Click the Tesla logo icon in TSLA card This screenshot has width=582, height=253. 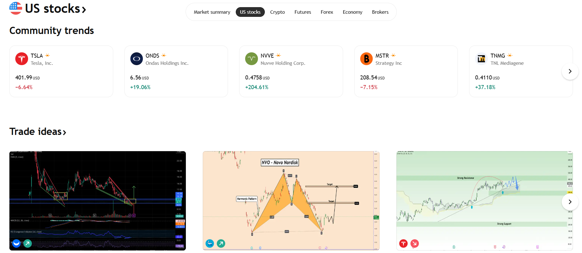click(22, 59)
